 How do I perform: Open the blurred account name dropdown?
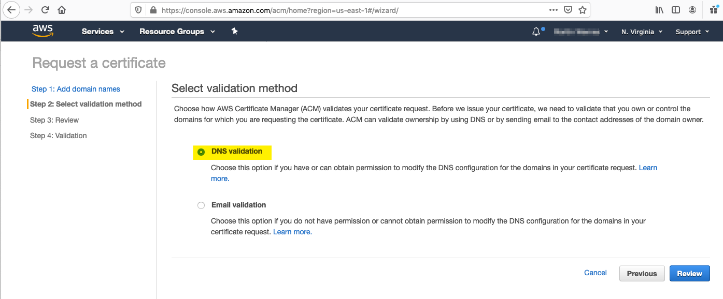[x=580, y=32]
